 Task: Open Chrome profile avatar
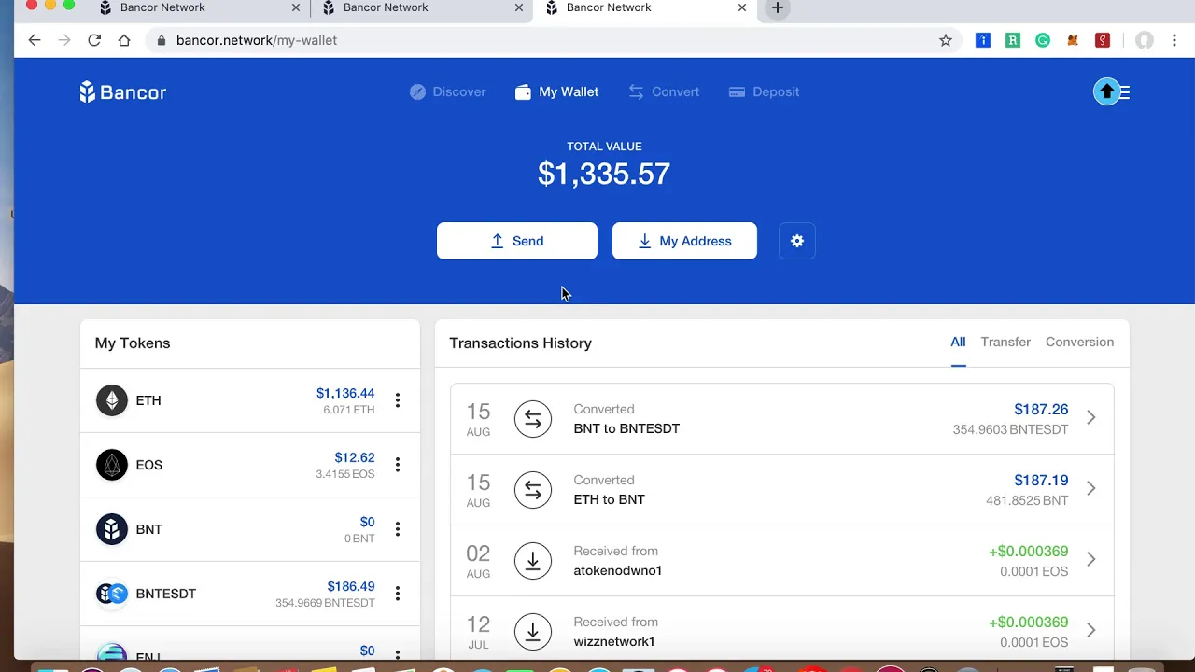coord(1145,40)
